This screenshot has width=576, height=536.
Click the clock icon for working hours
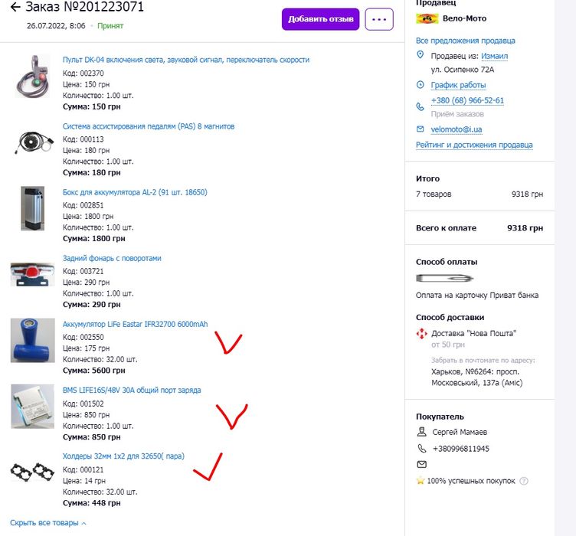(420, 85)
